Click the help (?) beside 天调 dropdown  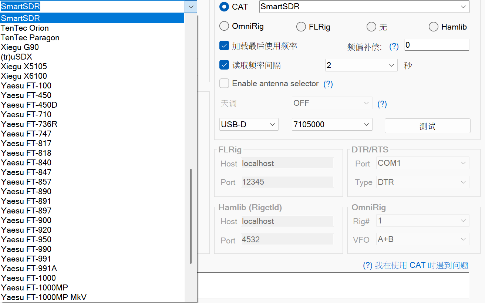click(382, 104)
